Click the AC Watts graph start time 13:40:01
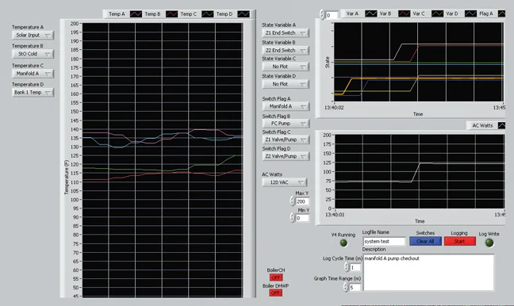 335,215
